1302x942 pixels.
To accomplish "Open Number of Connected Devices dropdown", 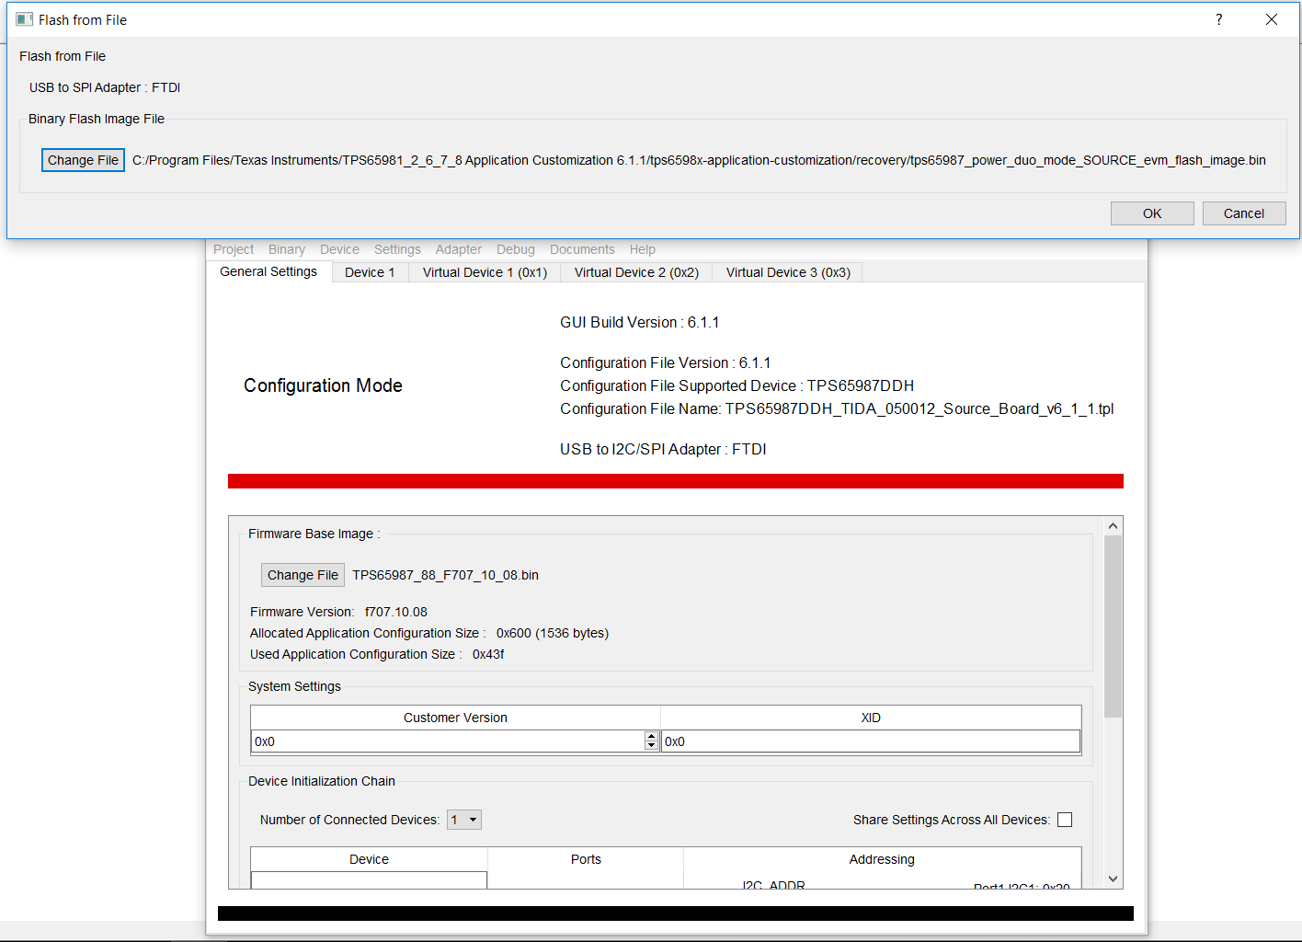I will click(464, 820).
